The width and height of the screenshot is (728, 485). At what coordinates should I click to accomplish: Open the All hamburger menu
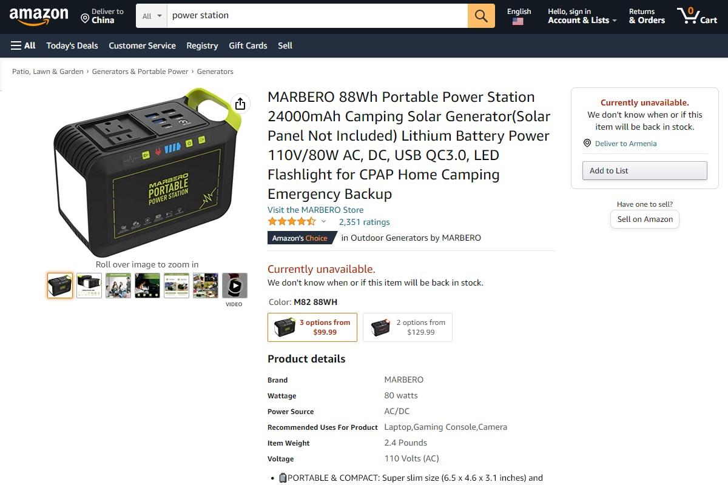[x=23, y=45]
